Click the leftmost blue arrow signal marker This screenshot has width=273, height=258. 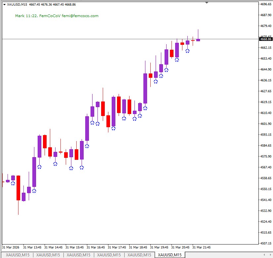click(x=13, y=183)
